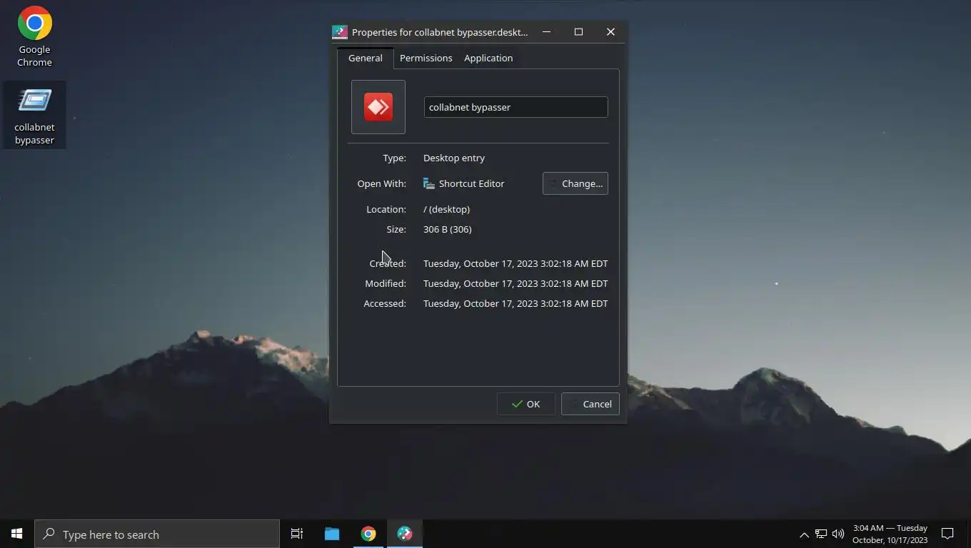This screenshot has height=548, width=971.
Task: Click the Created date value
Action: [515, 263]
